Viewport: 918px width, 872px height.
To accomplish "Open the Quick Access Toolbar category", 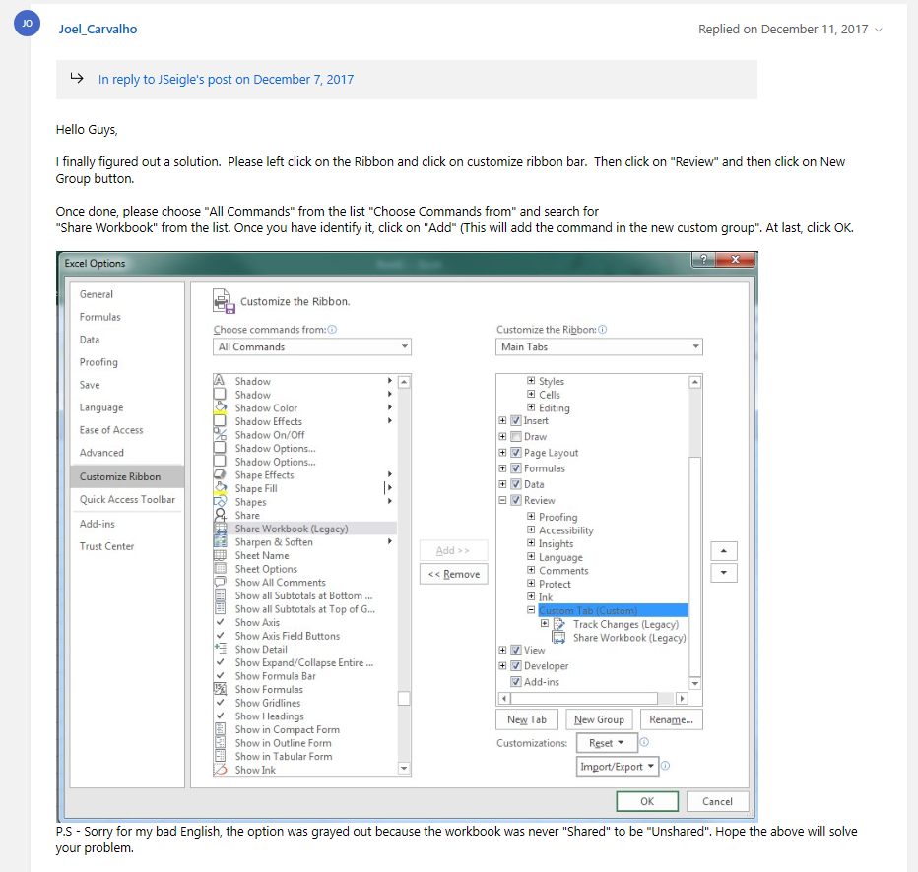I will (x=127, y=499).
